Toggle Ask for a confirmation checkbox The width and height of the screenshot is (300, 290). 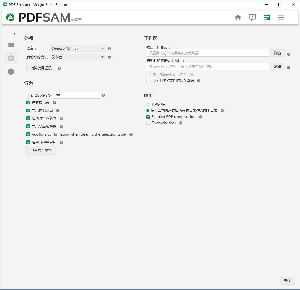[x=28, y=134]
